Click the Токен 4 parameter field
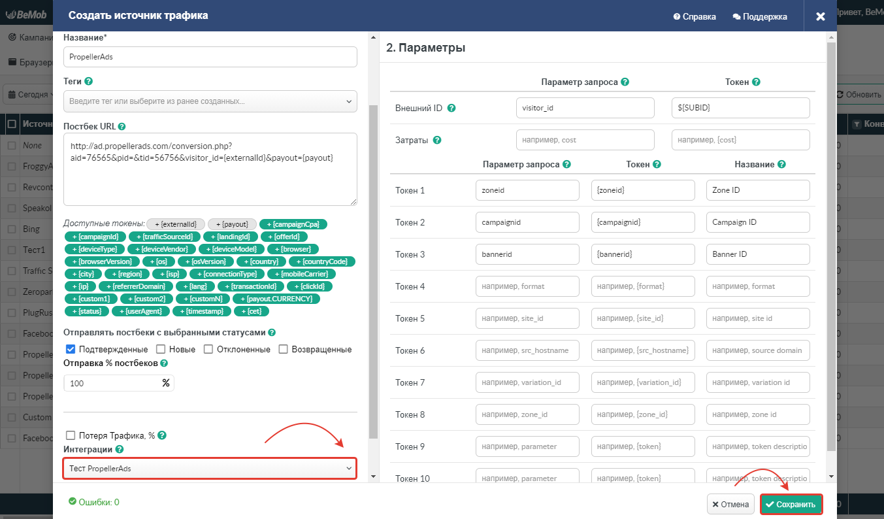Image resolution: width=884 pixels, height=519 pixels. [x=527, y=286]
